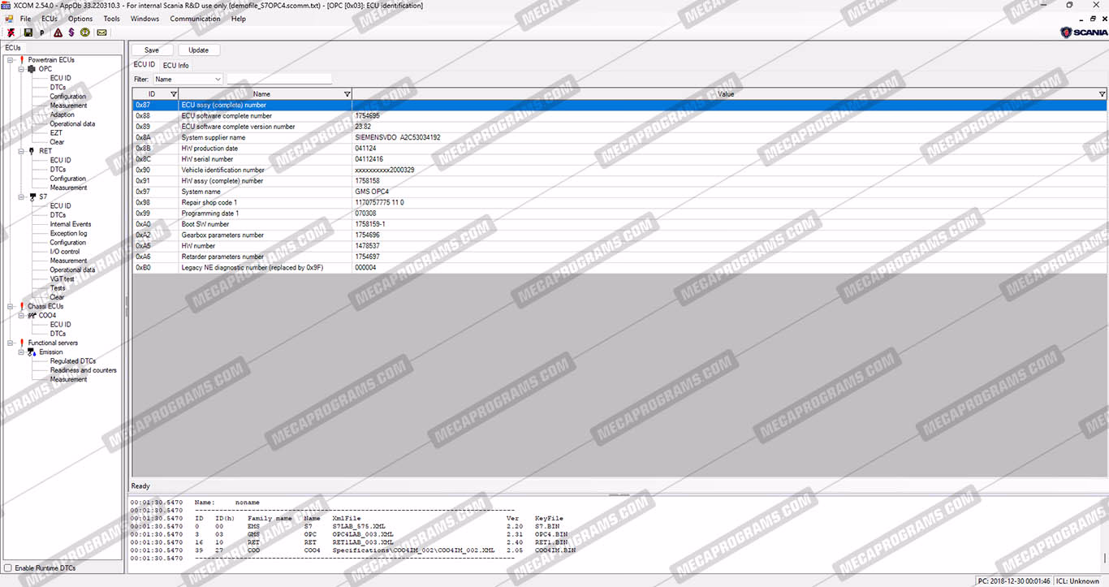Image resolution: width=1109 pixels, height=587 pixels.
Task: Click the red warning triangle toolbar icon
Action: (x=58, y=32)
